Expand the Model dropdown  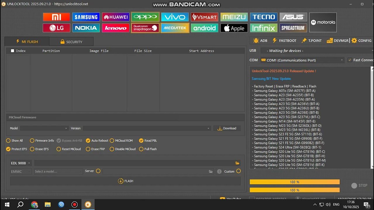click(x=44, y=128)
